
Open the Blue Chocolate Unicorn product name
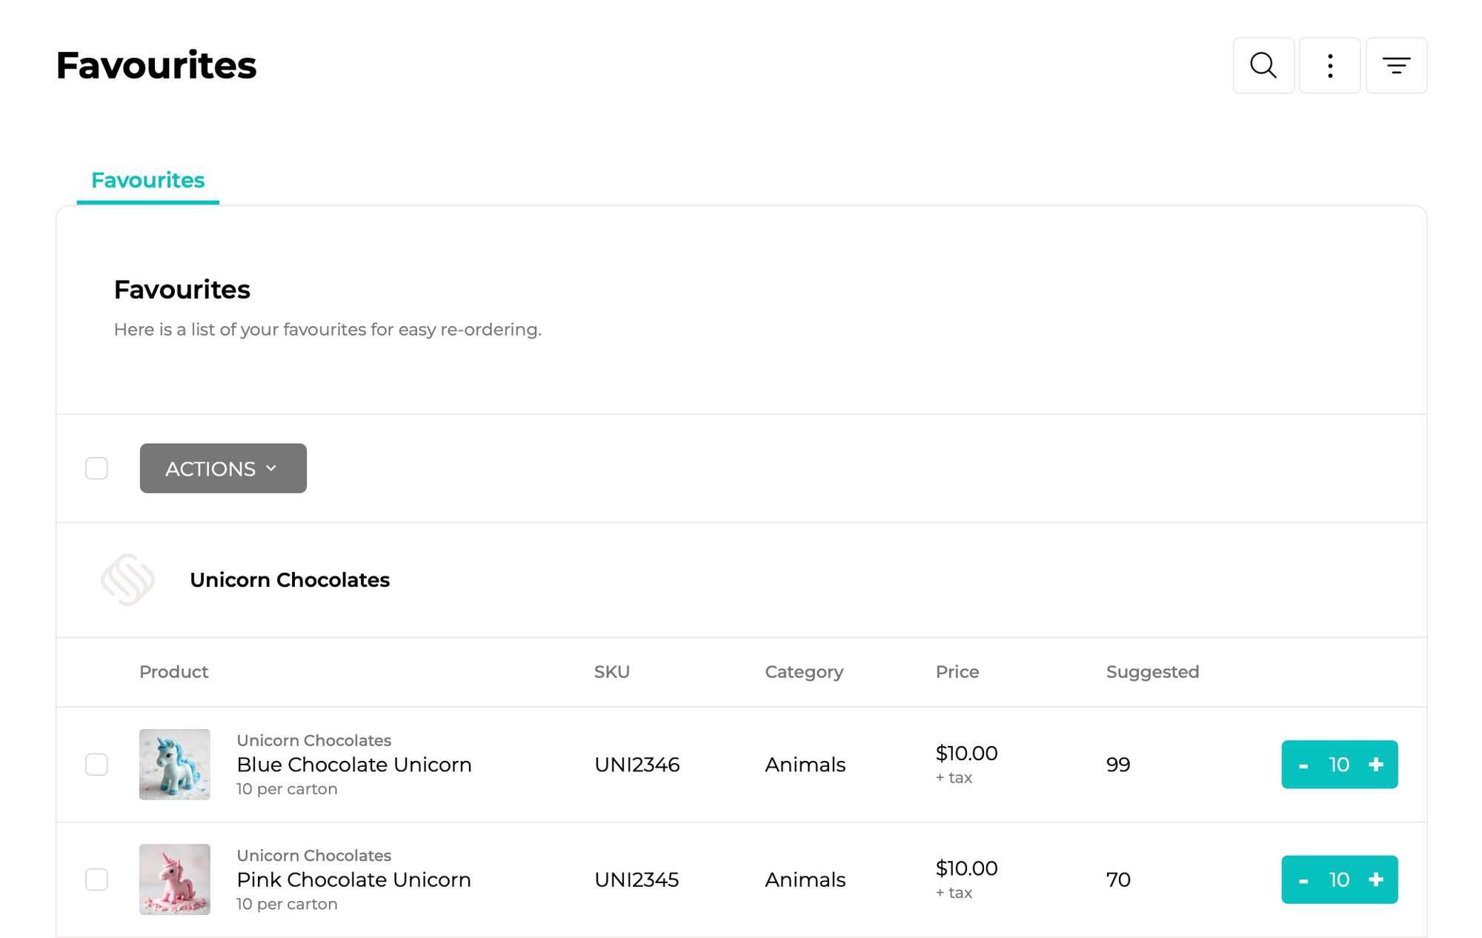click(354, 765)
